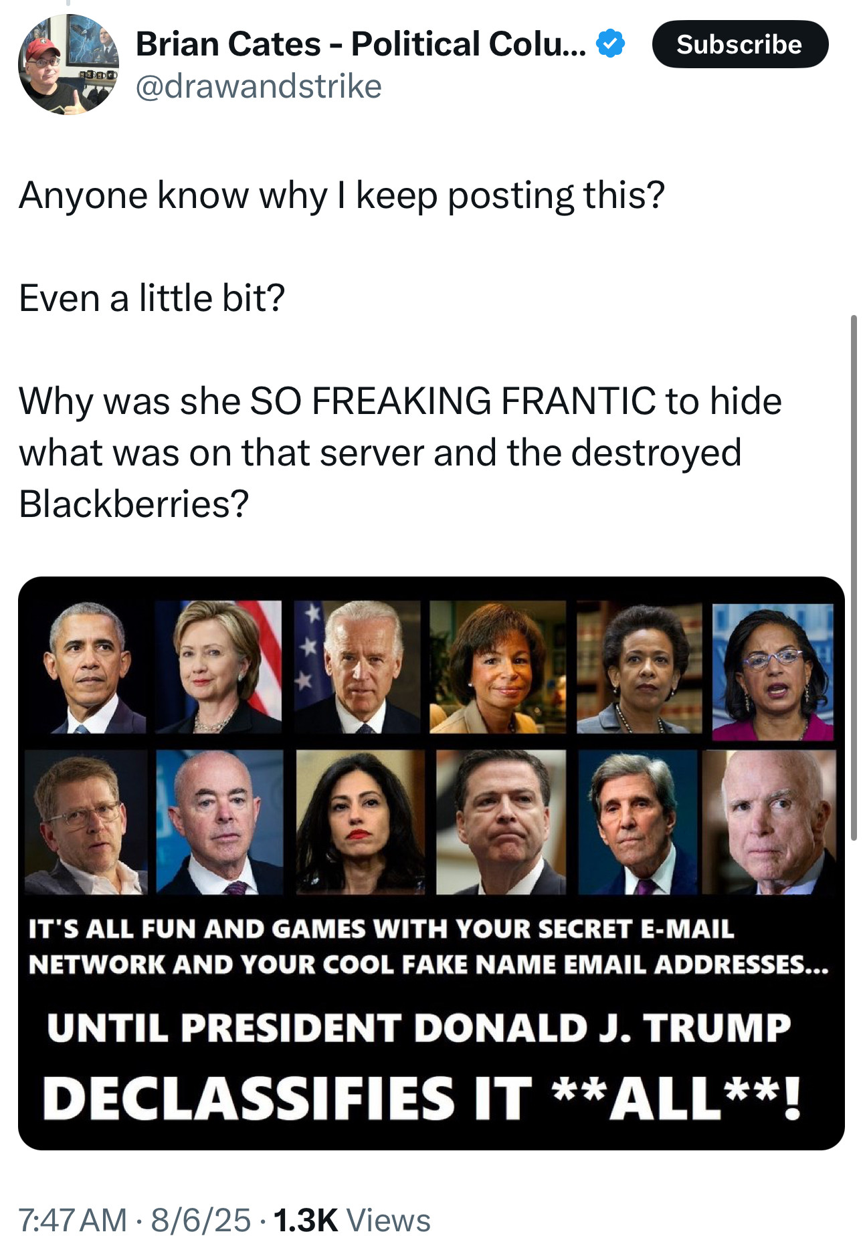Viewport: 863px width, 1244px height.
Task: Click the Subscribe button
Action: [740, 44]
